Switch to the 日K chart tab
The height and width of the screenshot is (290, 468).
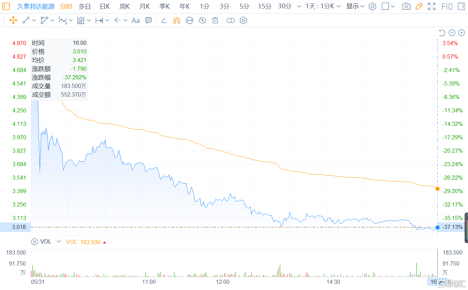pyautogui.click(x=105, y=6)
